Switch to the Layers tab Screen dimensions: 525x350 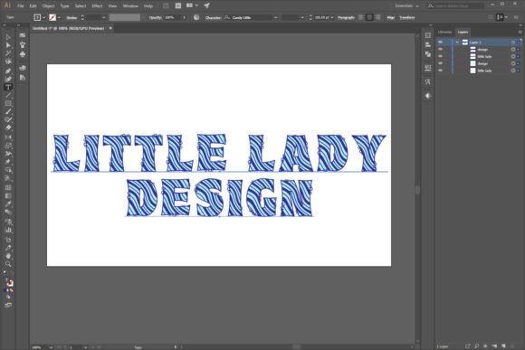coord(463,33)
